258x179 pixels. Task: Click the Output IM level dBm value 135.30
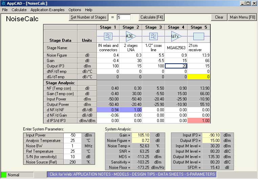click(x=211, y=157)
